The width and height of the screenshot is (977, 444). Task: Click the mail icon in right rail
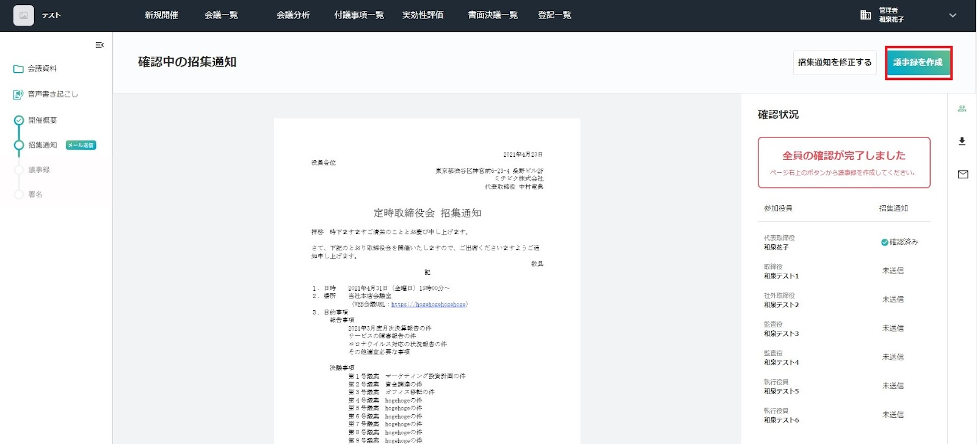[x=963, y=175]
